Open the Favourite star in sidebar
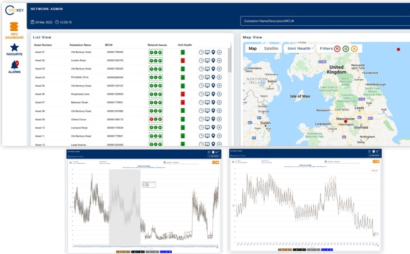Image resolution: width=410 pixels, height=254 pixels. (x=14, y=48)
